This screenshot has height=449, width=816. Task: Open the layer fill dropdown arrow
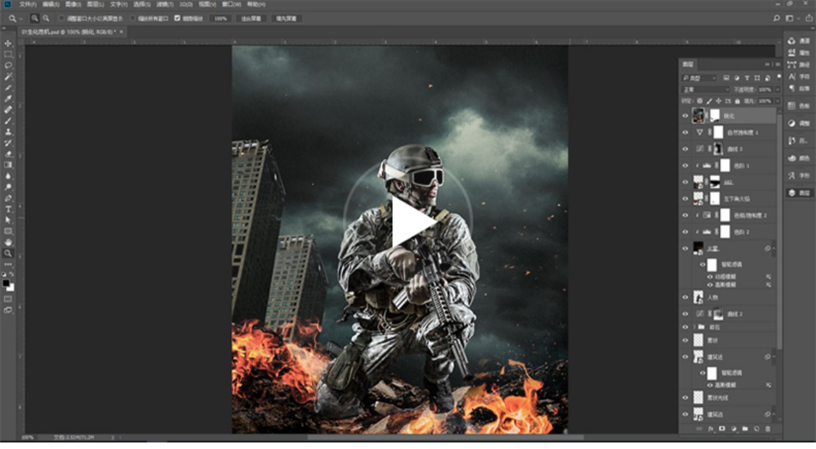[777, 101]
